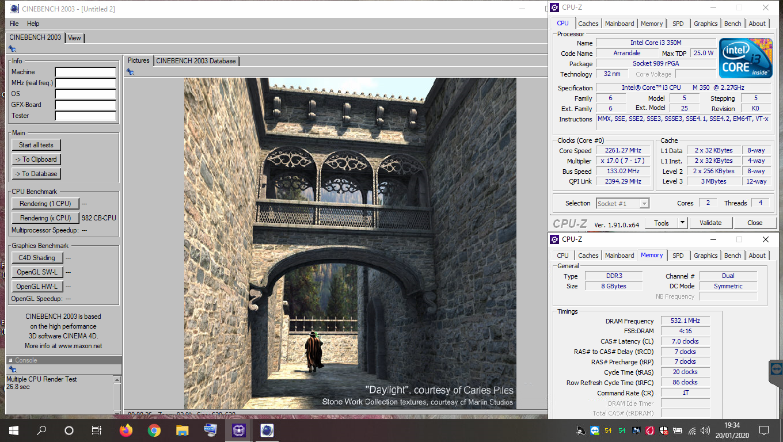Viewport: 783px width, 442px height.
Task: Start the OpenGL HW-L test
Action: pos(37,287)
